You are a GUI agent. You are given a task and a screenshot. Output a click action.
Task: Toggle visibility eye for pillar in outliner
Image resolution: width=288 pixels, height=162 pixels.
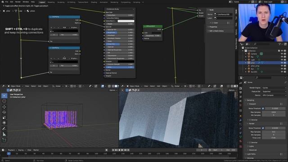(282, 63)
